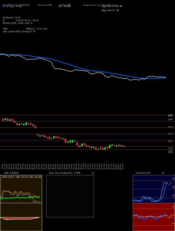Viewport: 175px width, 231px height.
Task: Select the 'Avg Vol: 1.795 M' text
Action: (112, 6)
